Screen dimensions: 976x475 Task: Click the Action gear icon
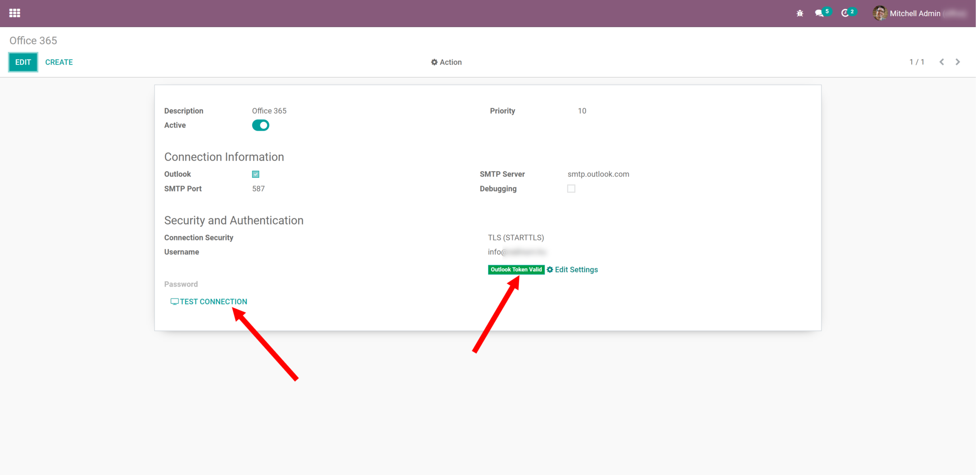pos(434,62)
